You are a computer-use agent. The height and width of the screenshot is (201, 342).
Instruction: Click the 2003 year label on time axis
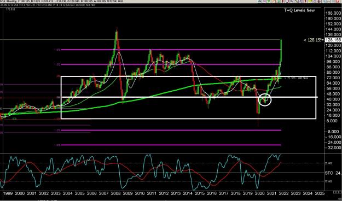pyautogui.click(x=55, y=193)
